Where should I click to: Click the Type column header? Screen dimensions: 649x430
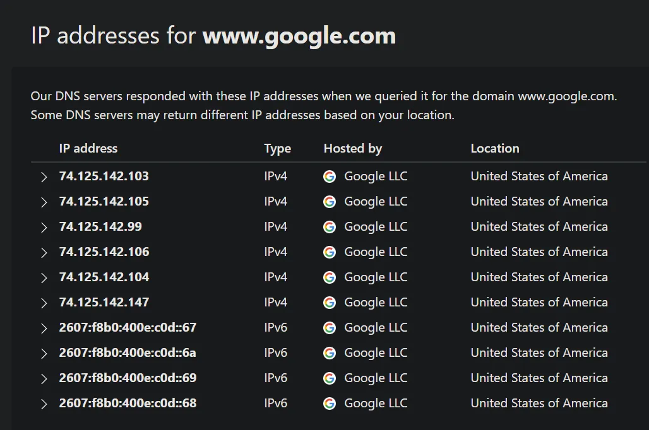277,149
